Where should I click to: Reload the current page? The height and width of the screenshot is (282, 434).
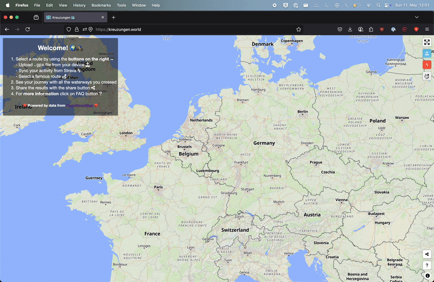tap(28, 29)
